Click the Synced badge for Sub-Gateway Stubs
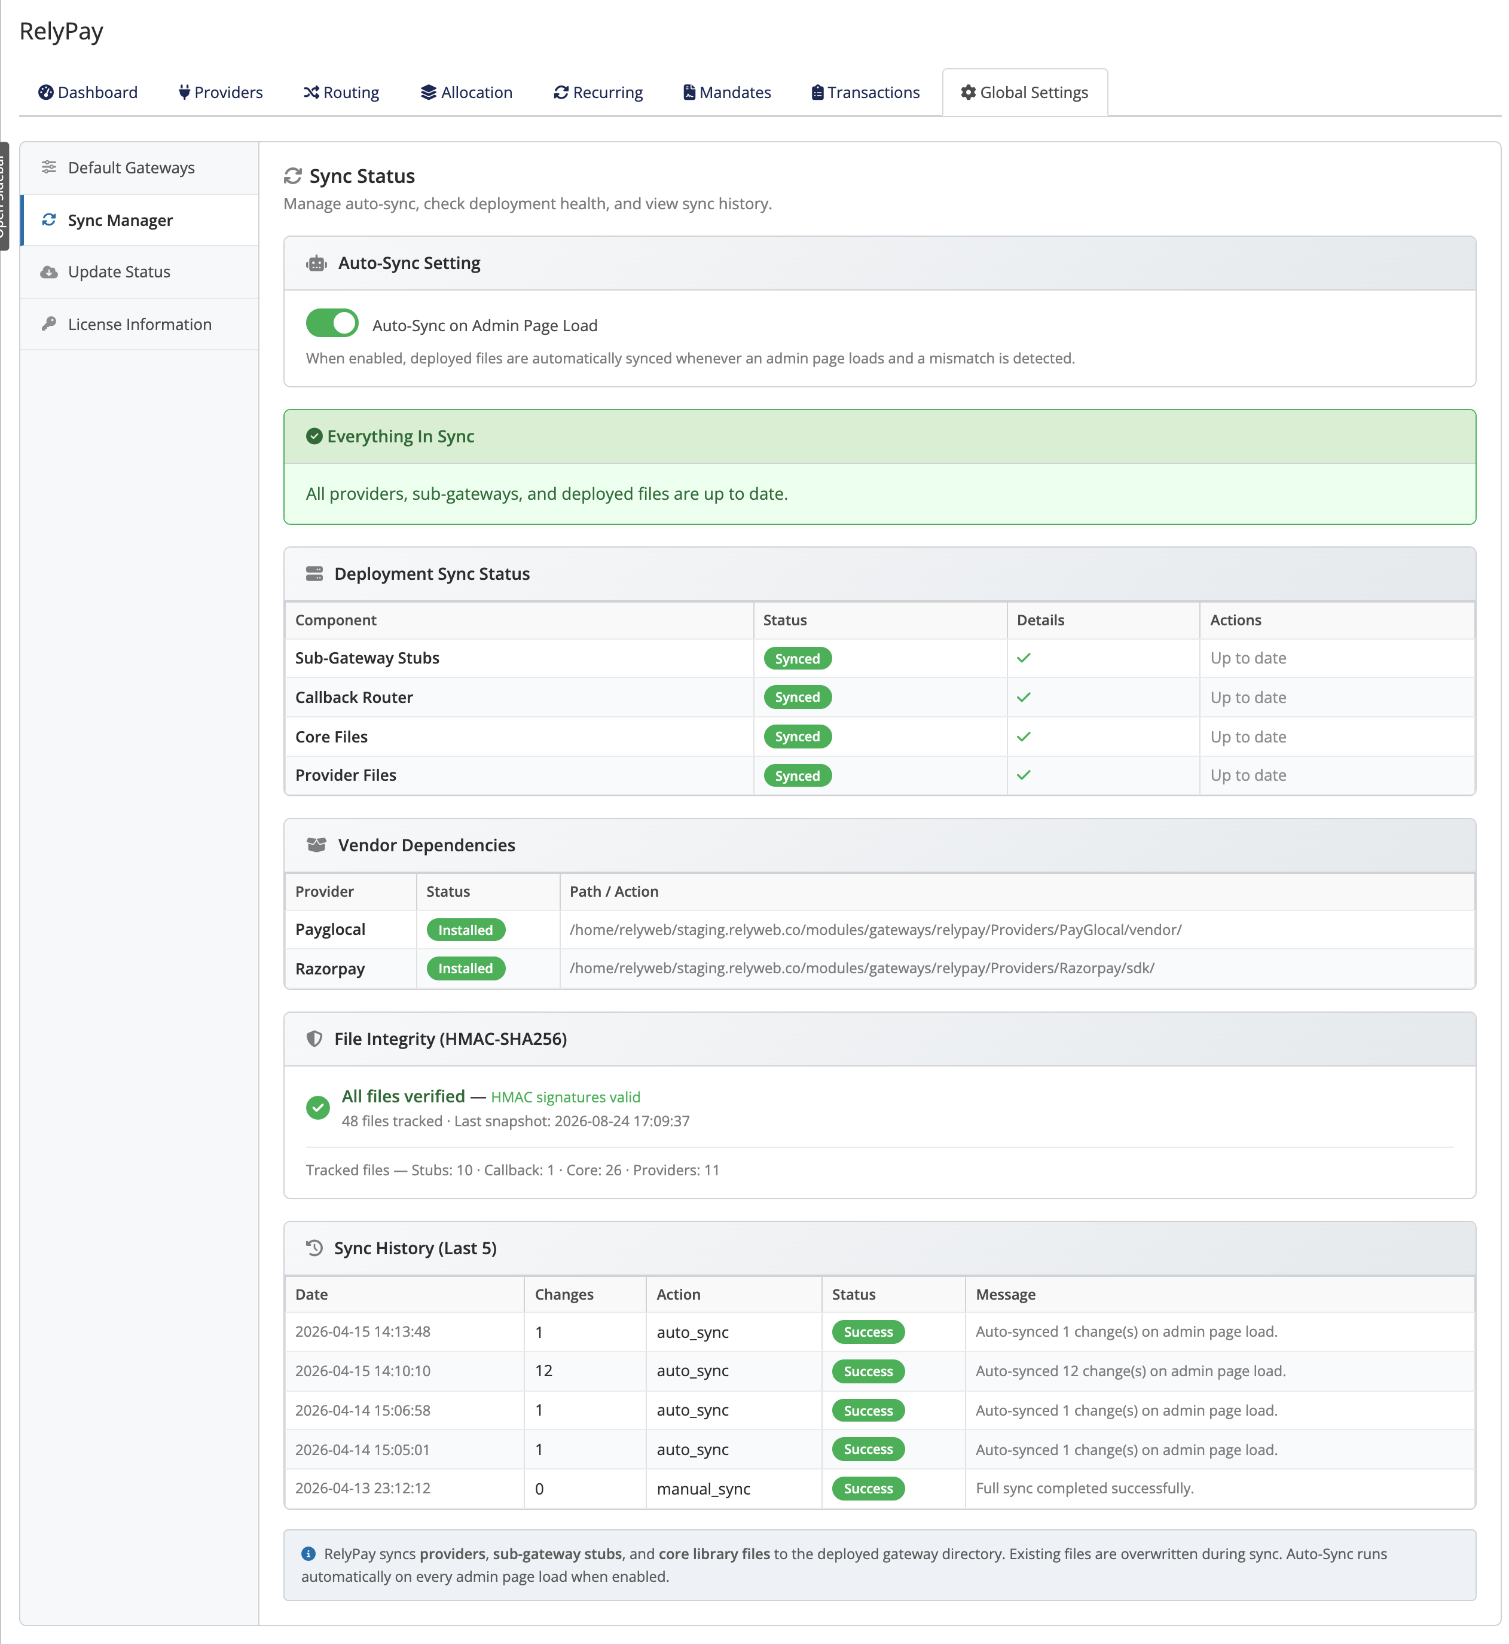The height and width of the screenshot is (1644, 1509). point(797,659)
